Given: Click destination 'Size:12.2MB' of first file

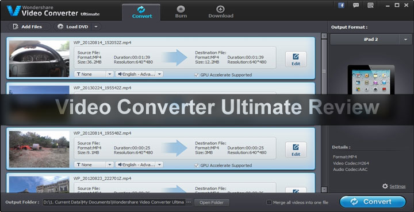Looking at the screenshot, I should point(207,62).
